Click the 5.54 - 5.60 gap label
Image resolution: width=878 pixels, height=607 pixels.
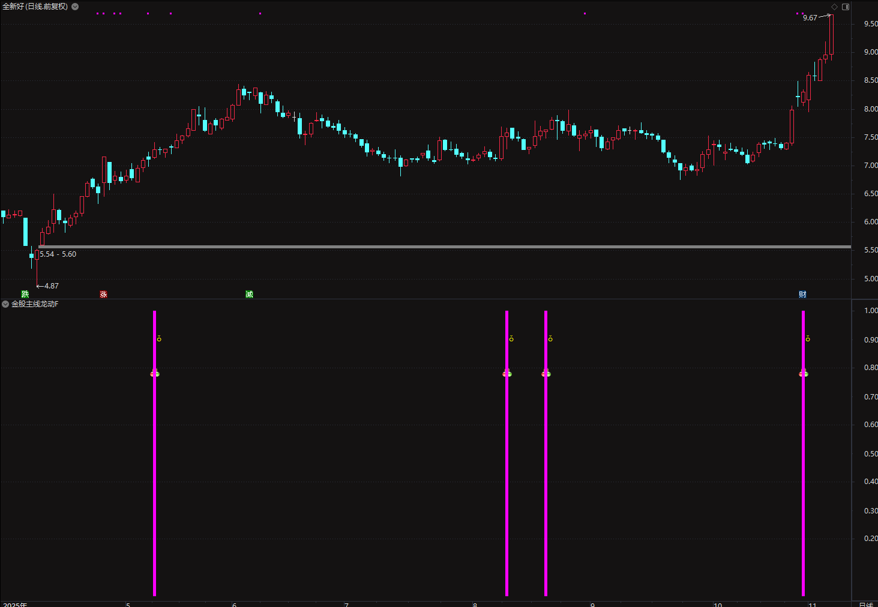pyautogui.click(x=58, y=254)
